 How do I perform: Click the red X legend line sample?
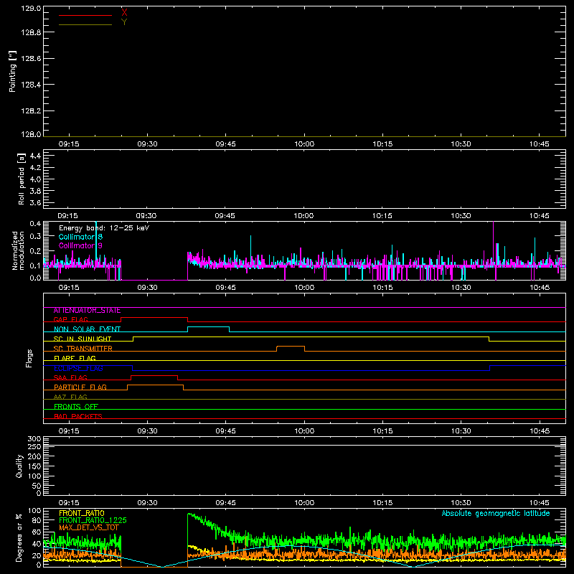click(85, 15)
